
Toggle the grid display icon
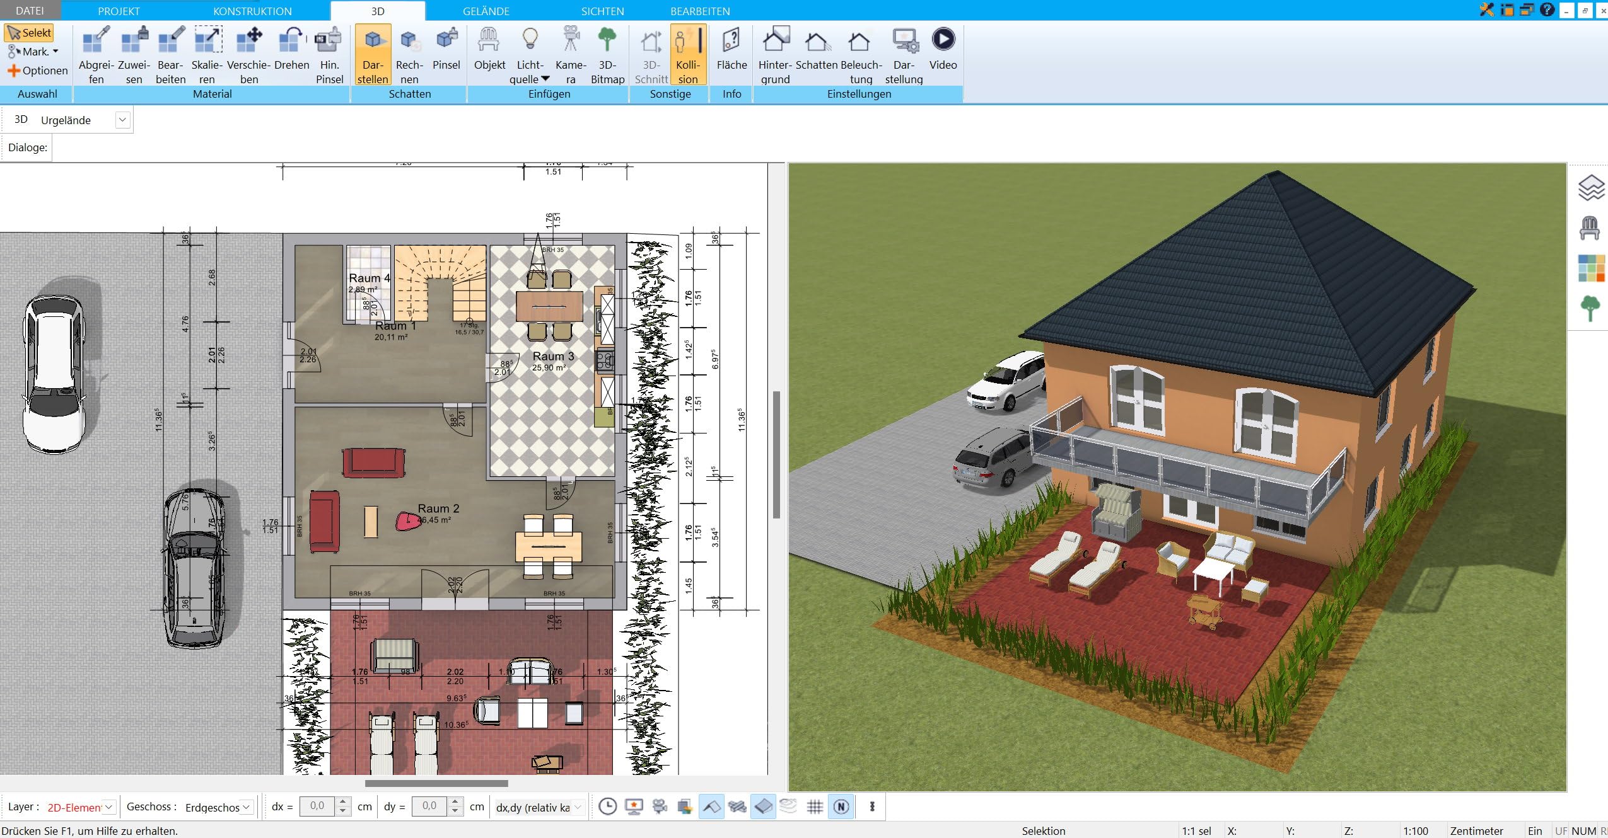coord(815,806)
